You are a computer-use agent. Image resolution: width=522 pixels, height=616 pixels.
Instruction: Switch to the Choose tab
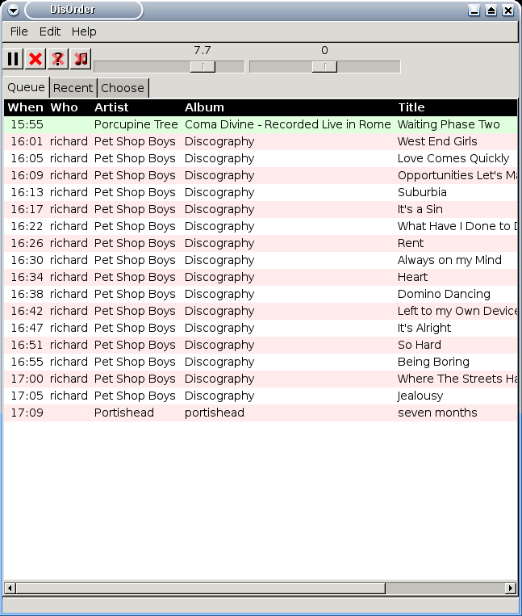click(x=123, y=88)
